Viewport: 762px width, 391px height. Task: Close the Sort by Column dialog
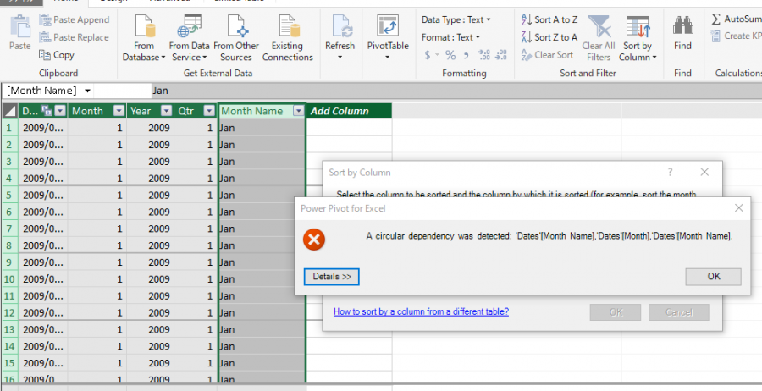[x=704, y=172]
